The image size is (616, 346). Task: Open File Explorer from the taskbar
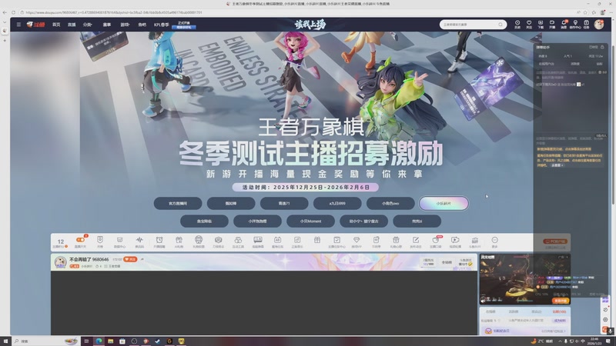tap(110, 341)
